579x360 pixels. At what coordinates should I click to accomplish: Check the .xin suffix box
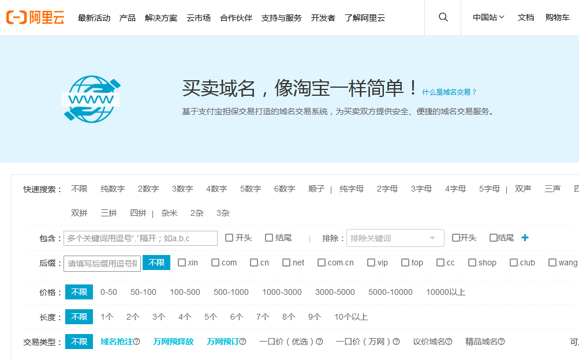[182, 262]
